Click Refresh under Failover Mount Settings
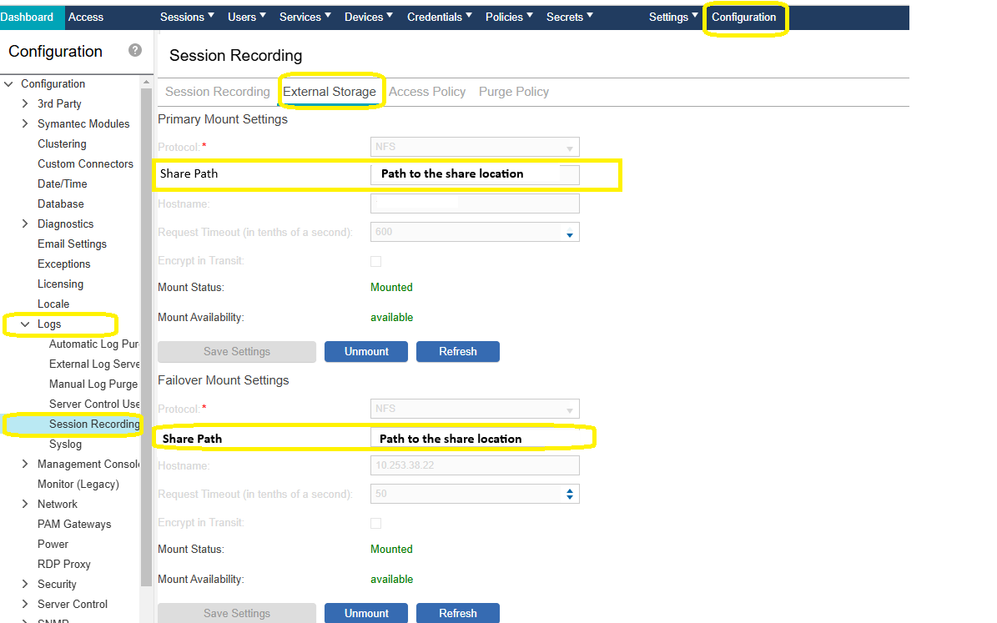Viewport: 997px width, 623px height. tap(458, 613)
